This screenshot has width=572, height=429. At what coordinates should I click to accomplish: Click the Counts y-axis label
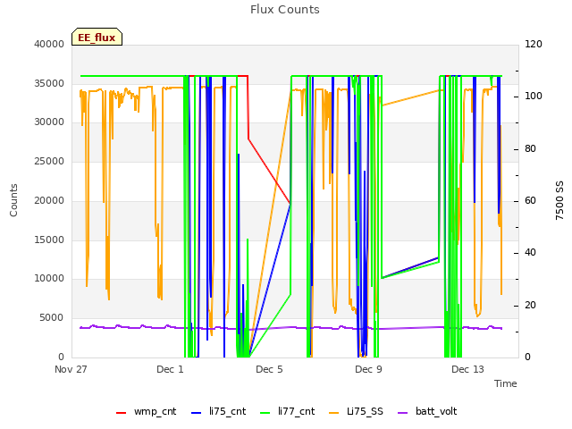13,200
